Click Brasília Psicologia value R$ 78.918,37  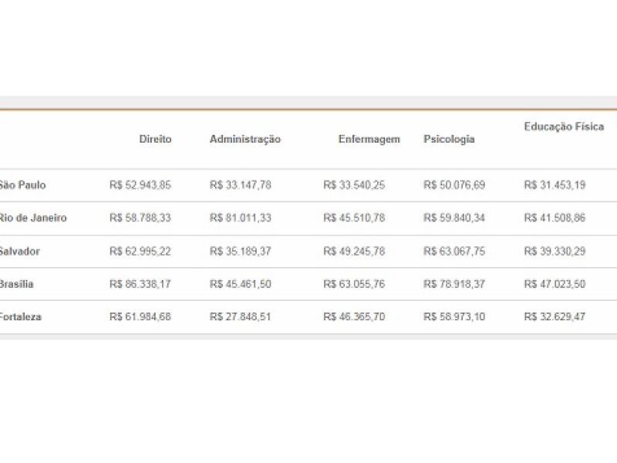click(454, 285)
